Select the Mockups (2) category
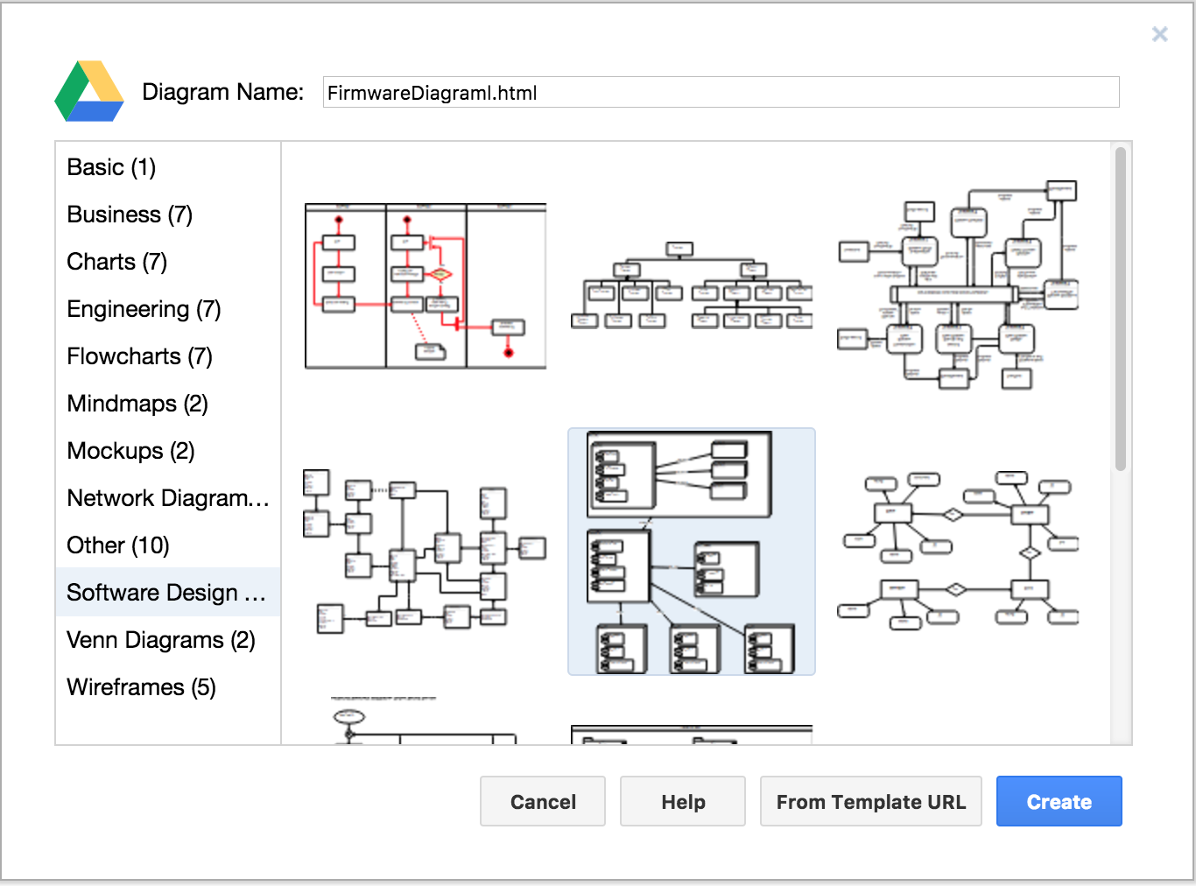1196x886 pixels. pyautogui.click(x=130, y=451)
